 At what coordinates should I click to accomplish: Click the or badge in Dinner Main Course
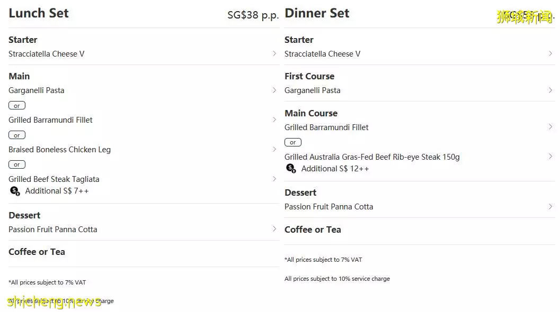293,142
